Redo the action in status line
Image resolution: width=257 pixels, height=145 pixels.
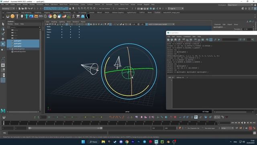pos(32,8)
